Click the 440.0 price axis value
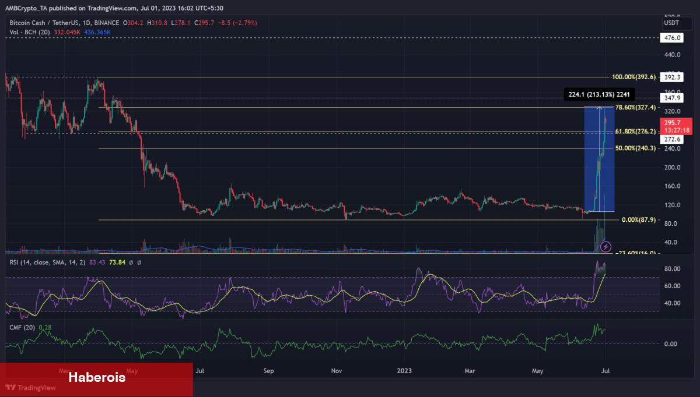The image size is (700, 397). click(673, 55)
